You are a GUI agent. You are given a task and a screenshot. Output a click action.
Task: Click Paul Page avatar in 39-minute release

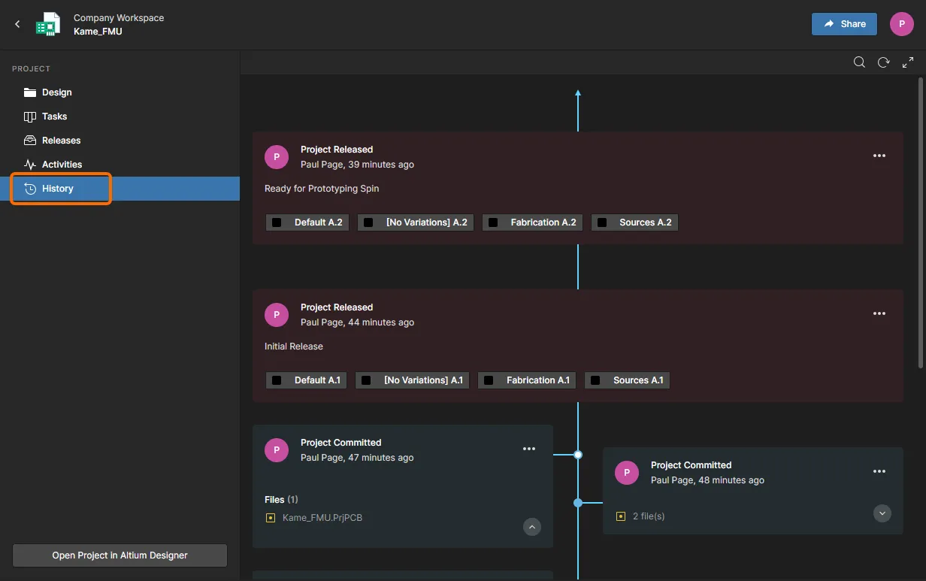277,157
